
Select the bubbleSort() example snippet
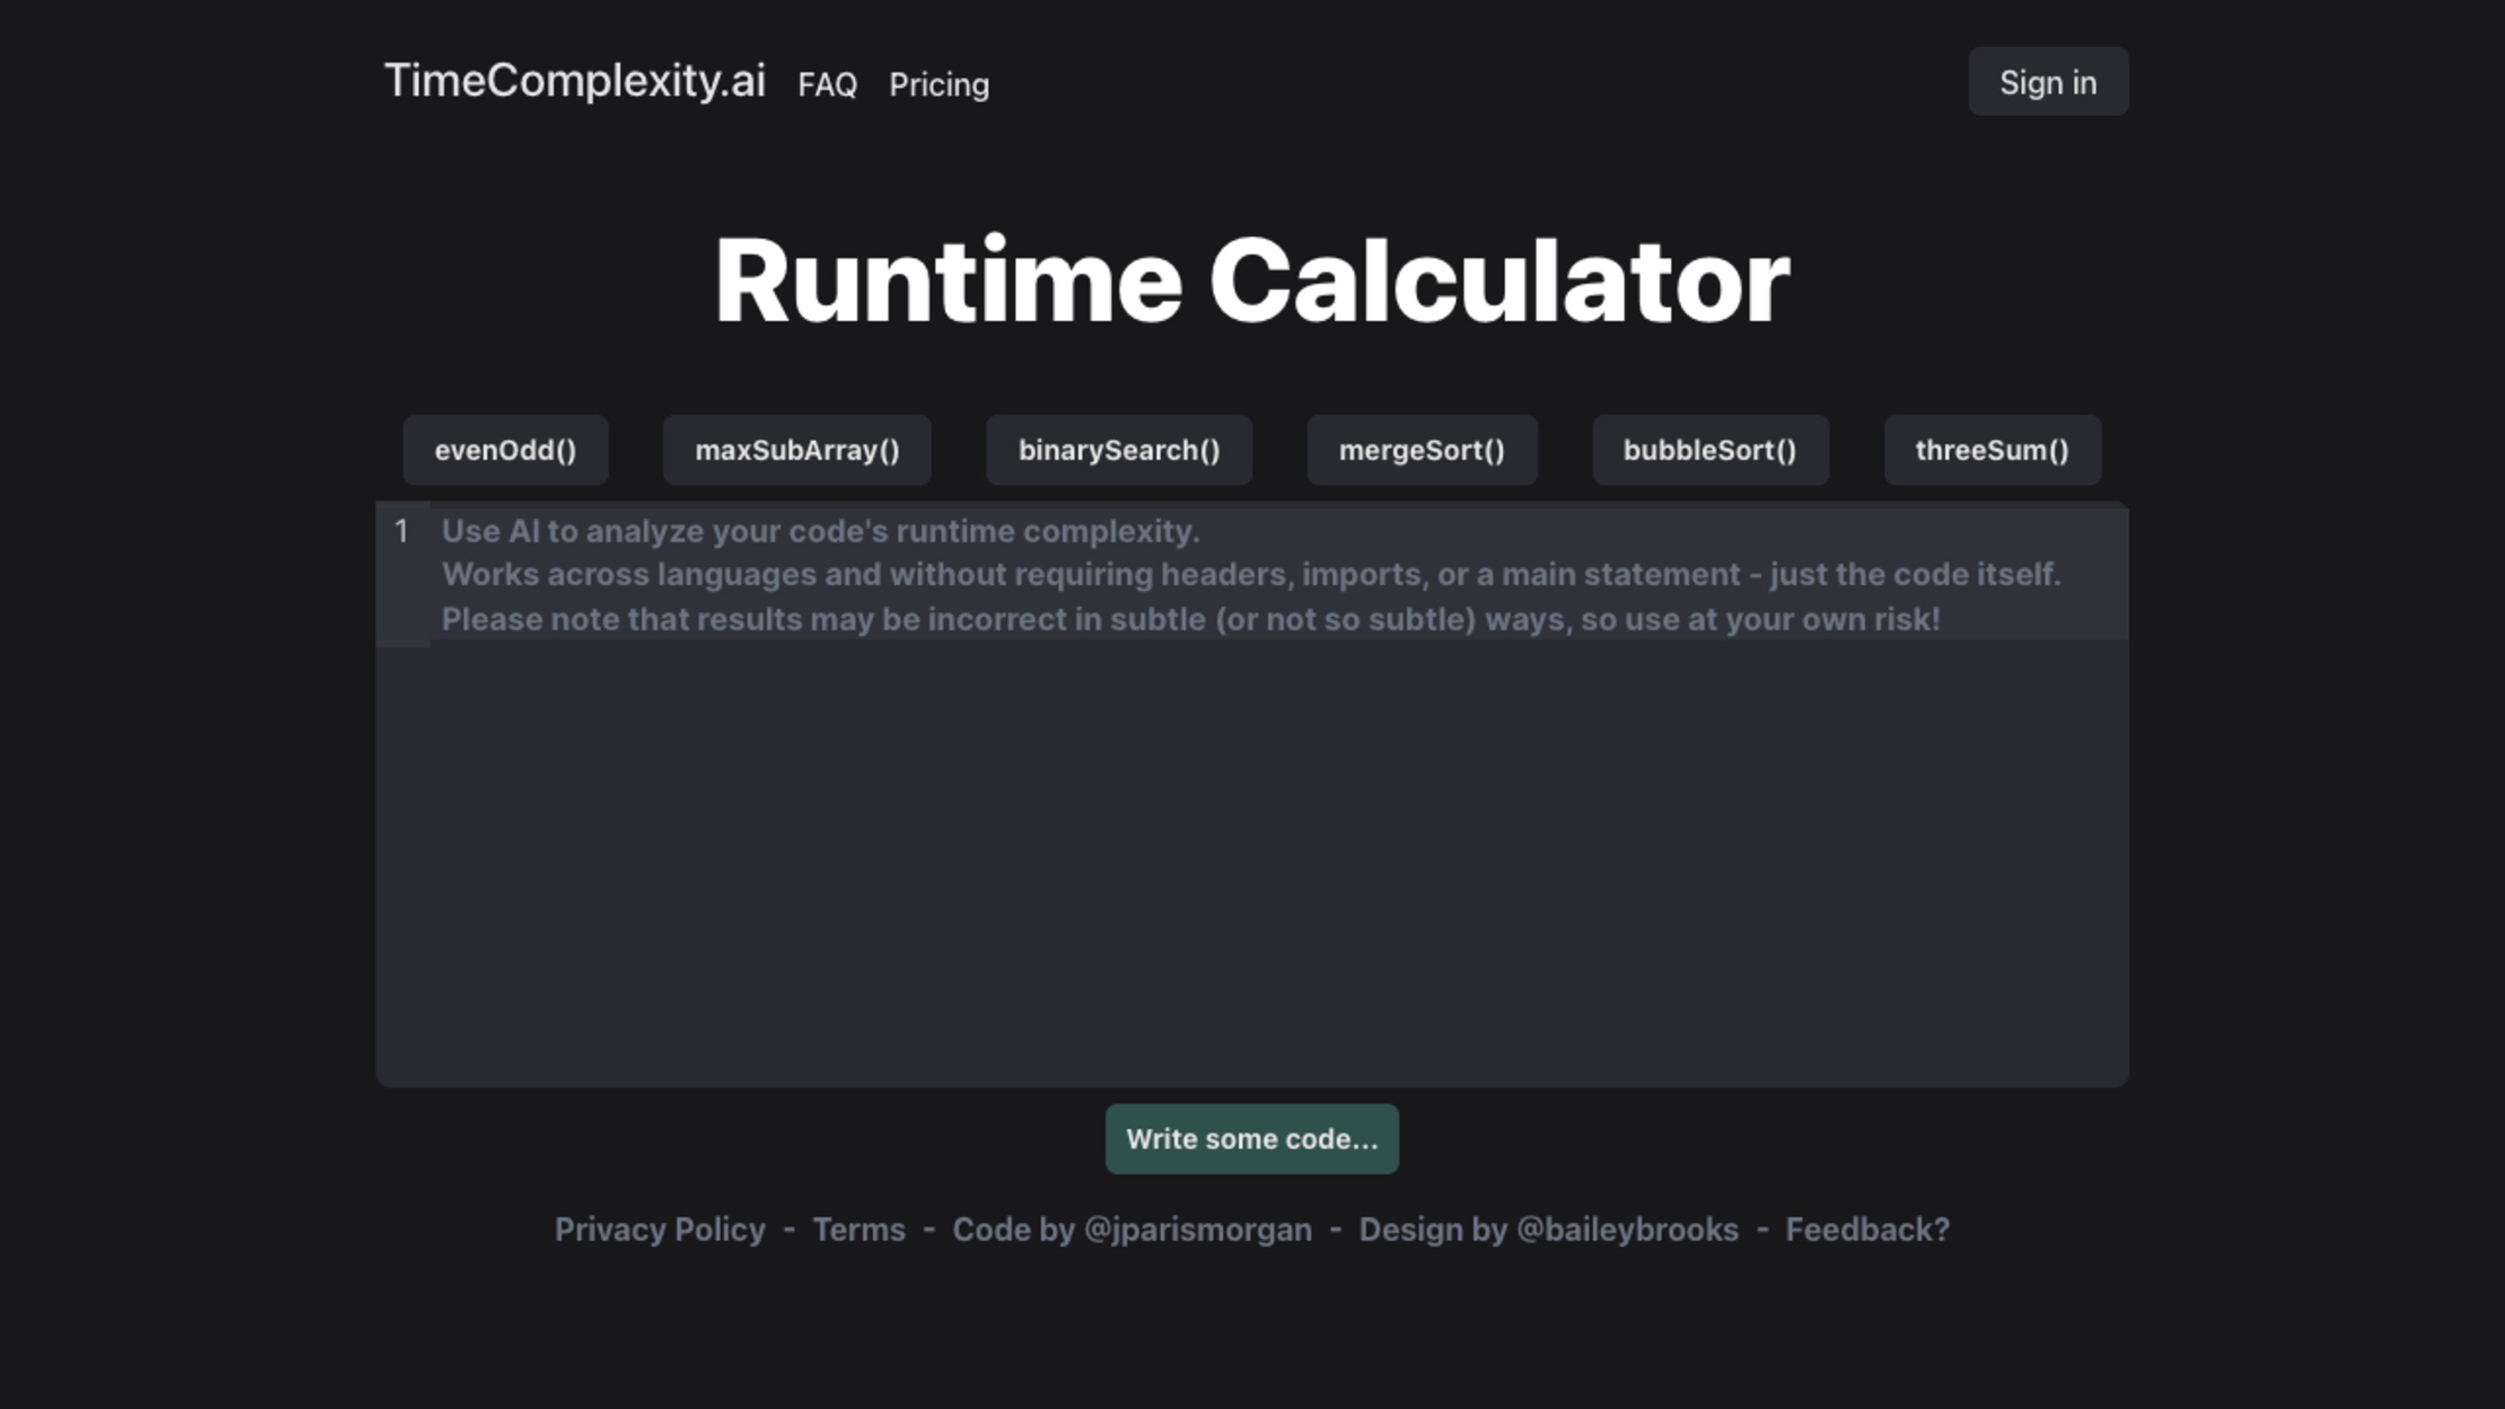1708,449
